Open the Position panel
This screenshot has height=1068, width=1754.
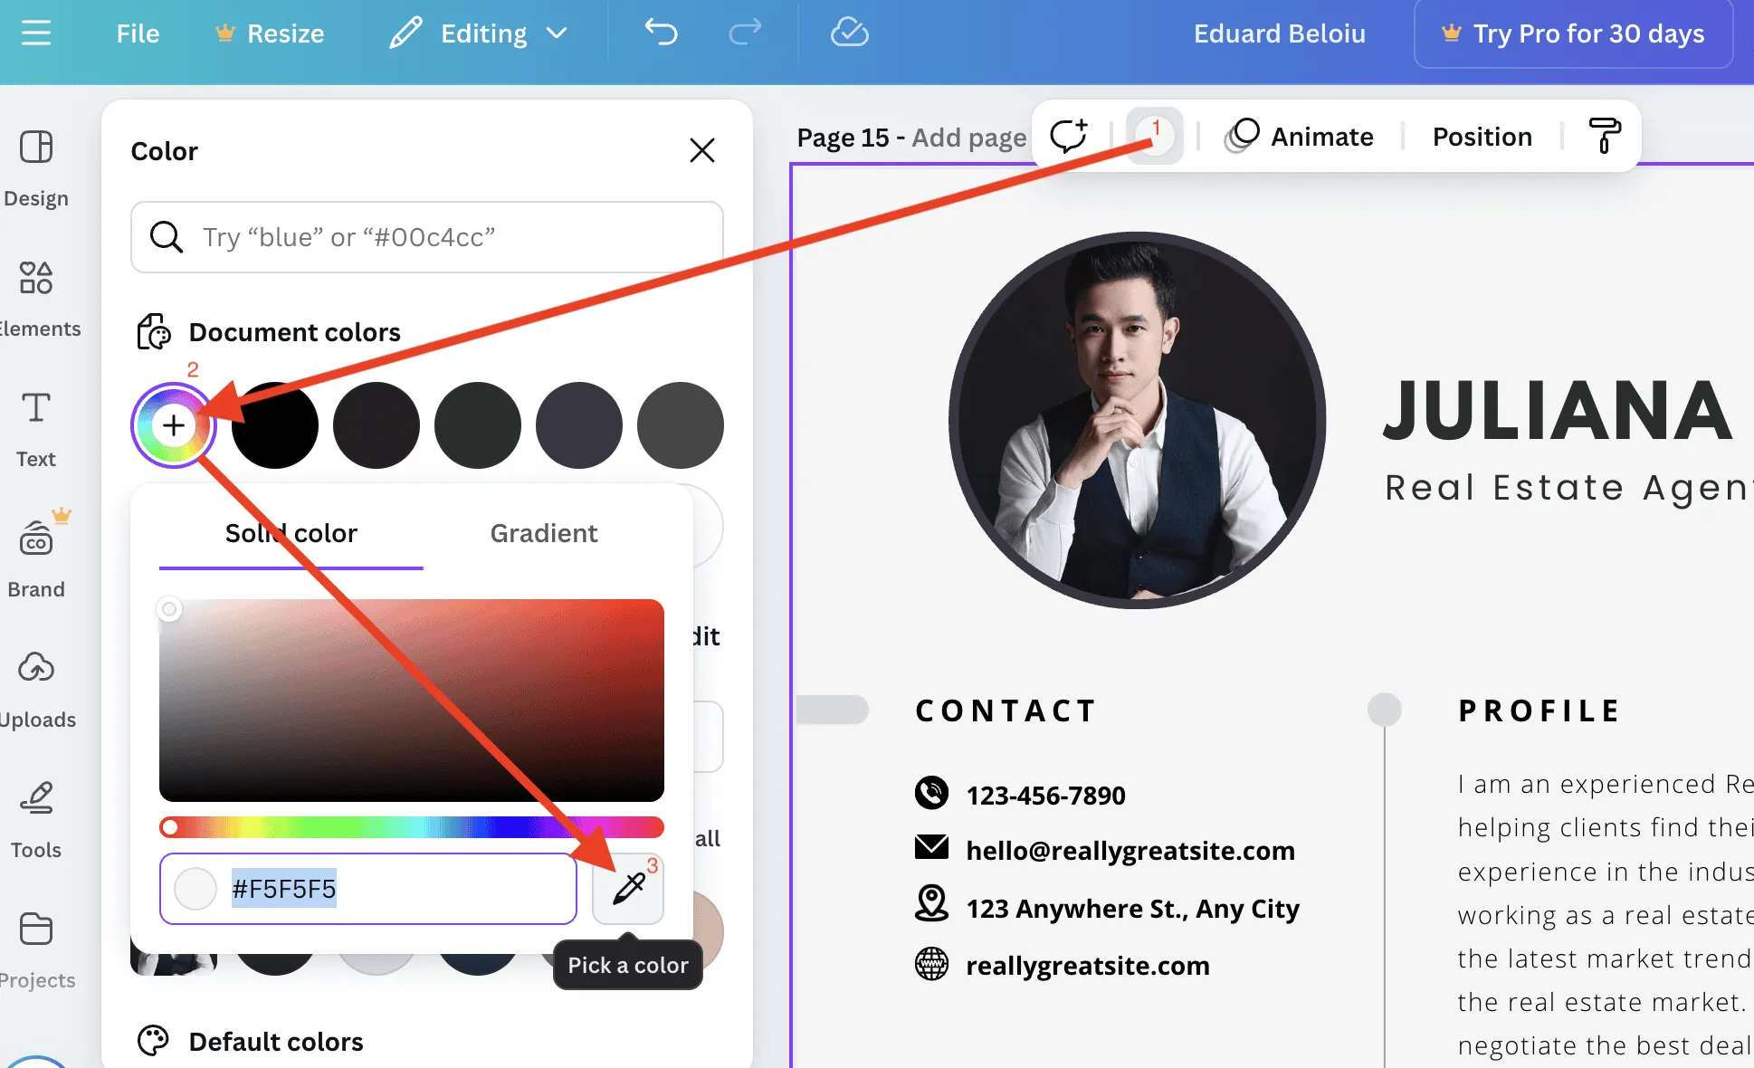(x=1482, y=137)
